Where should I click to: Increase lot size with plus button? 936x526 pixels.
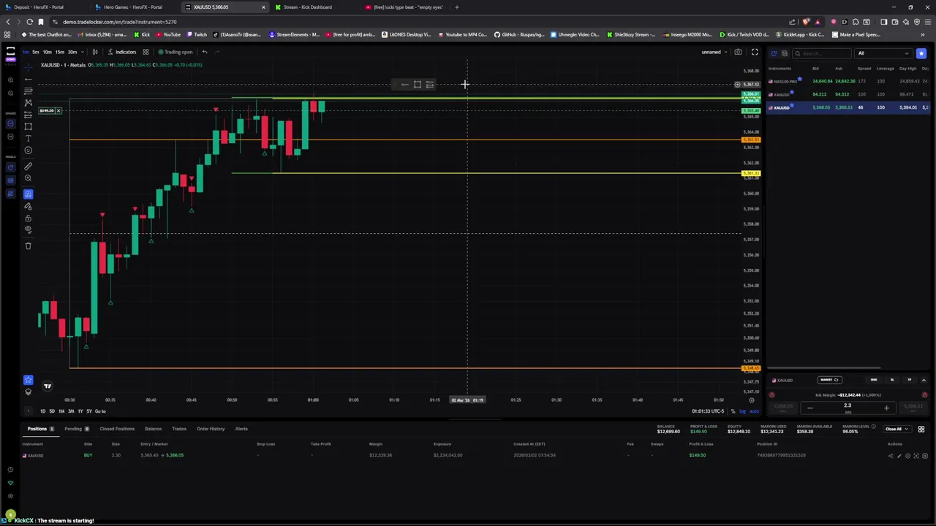886,408
